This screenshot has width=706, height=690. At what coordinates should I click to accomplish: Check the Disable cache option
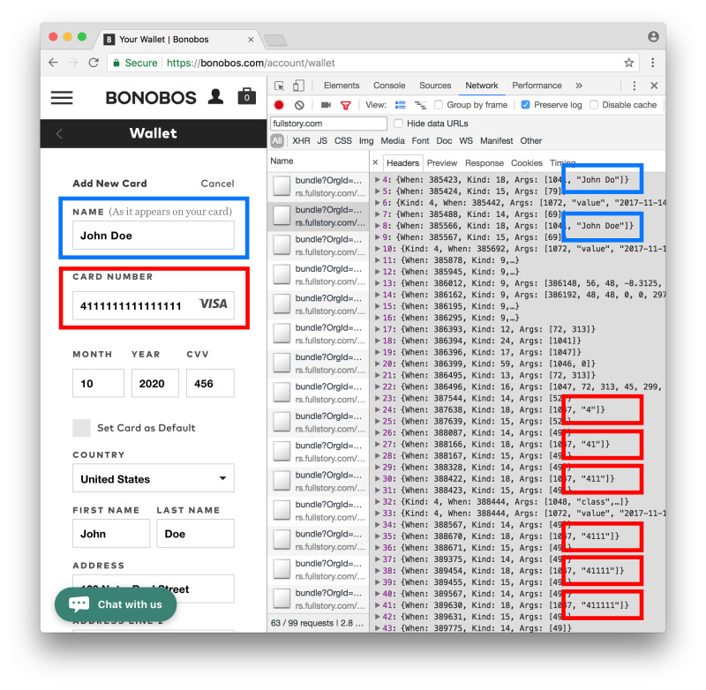[594, 105]
